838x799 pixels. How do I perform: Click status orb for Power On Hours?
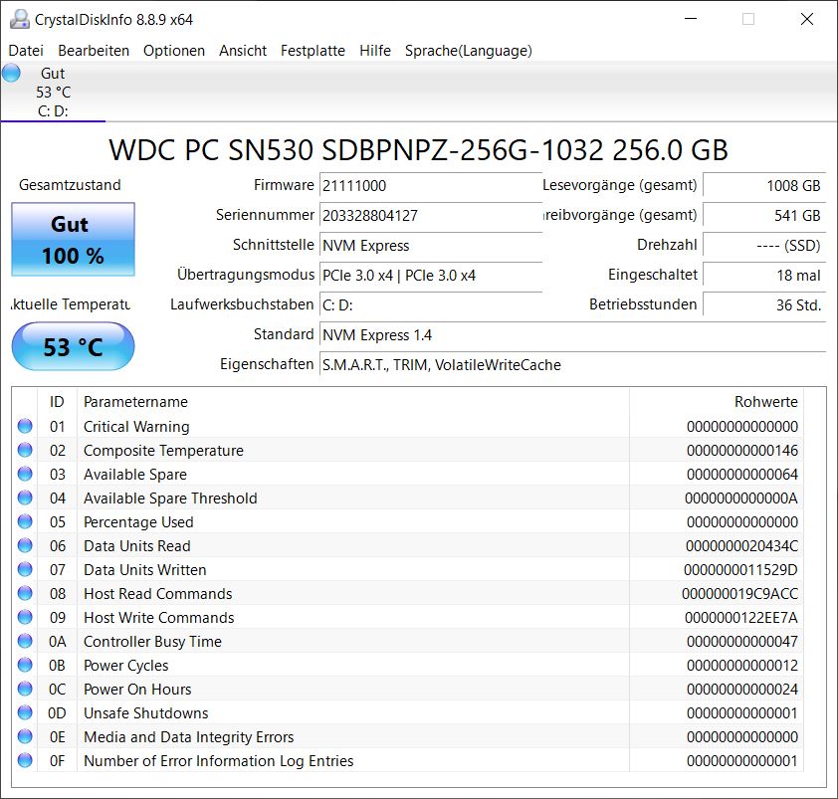(25, 690)
